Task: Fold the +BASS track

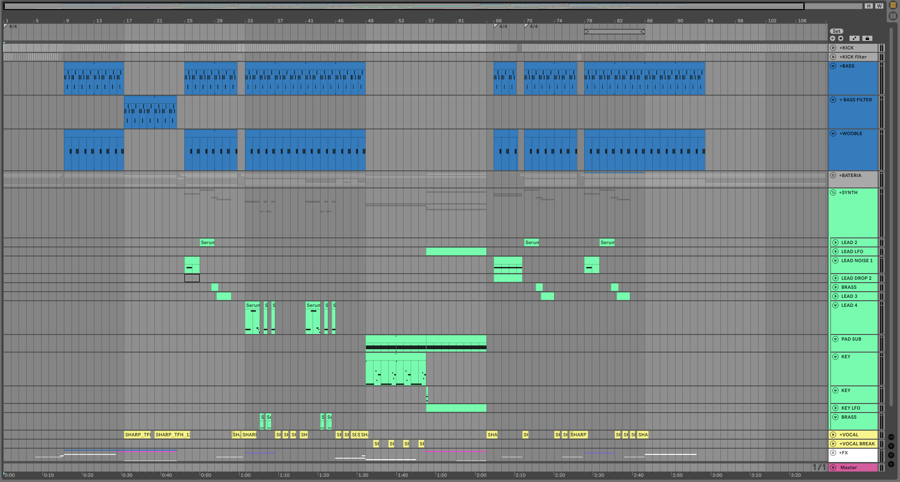Action: tap(833, 66)
